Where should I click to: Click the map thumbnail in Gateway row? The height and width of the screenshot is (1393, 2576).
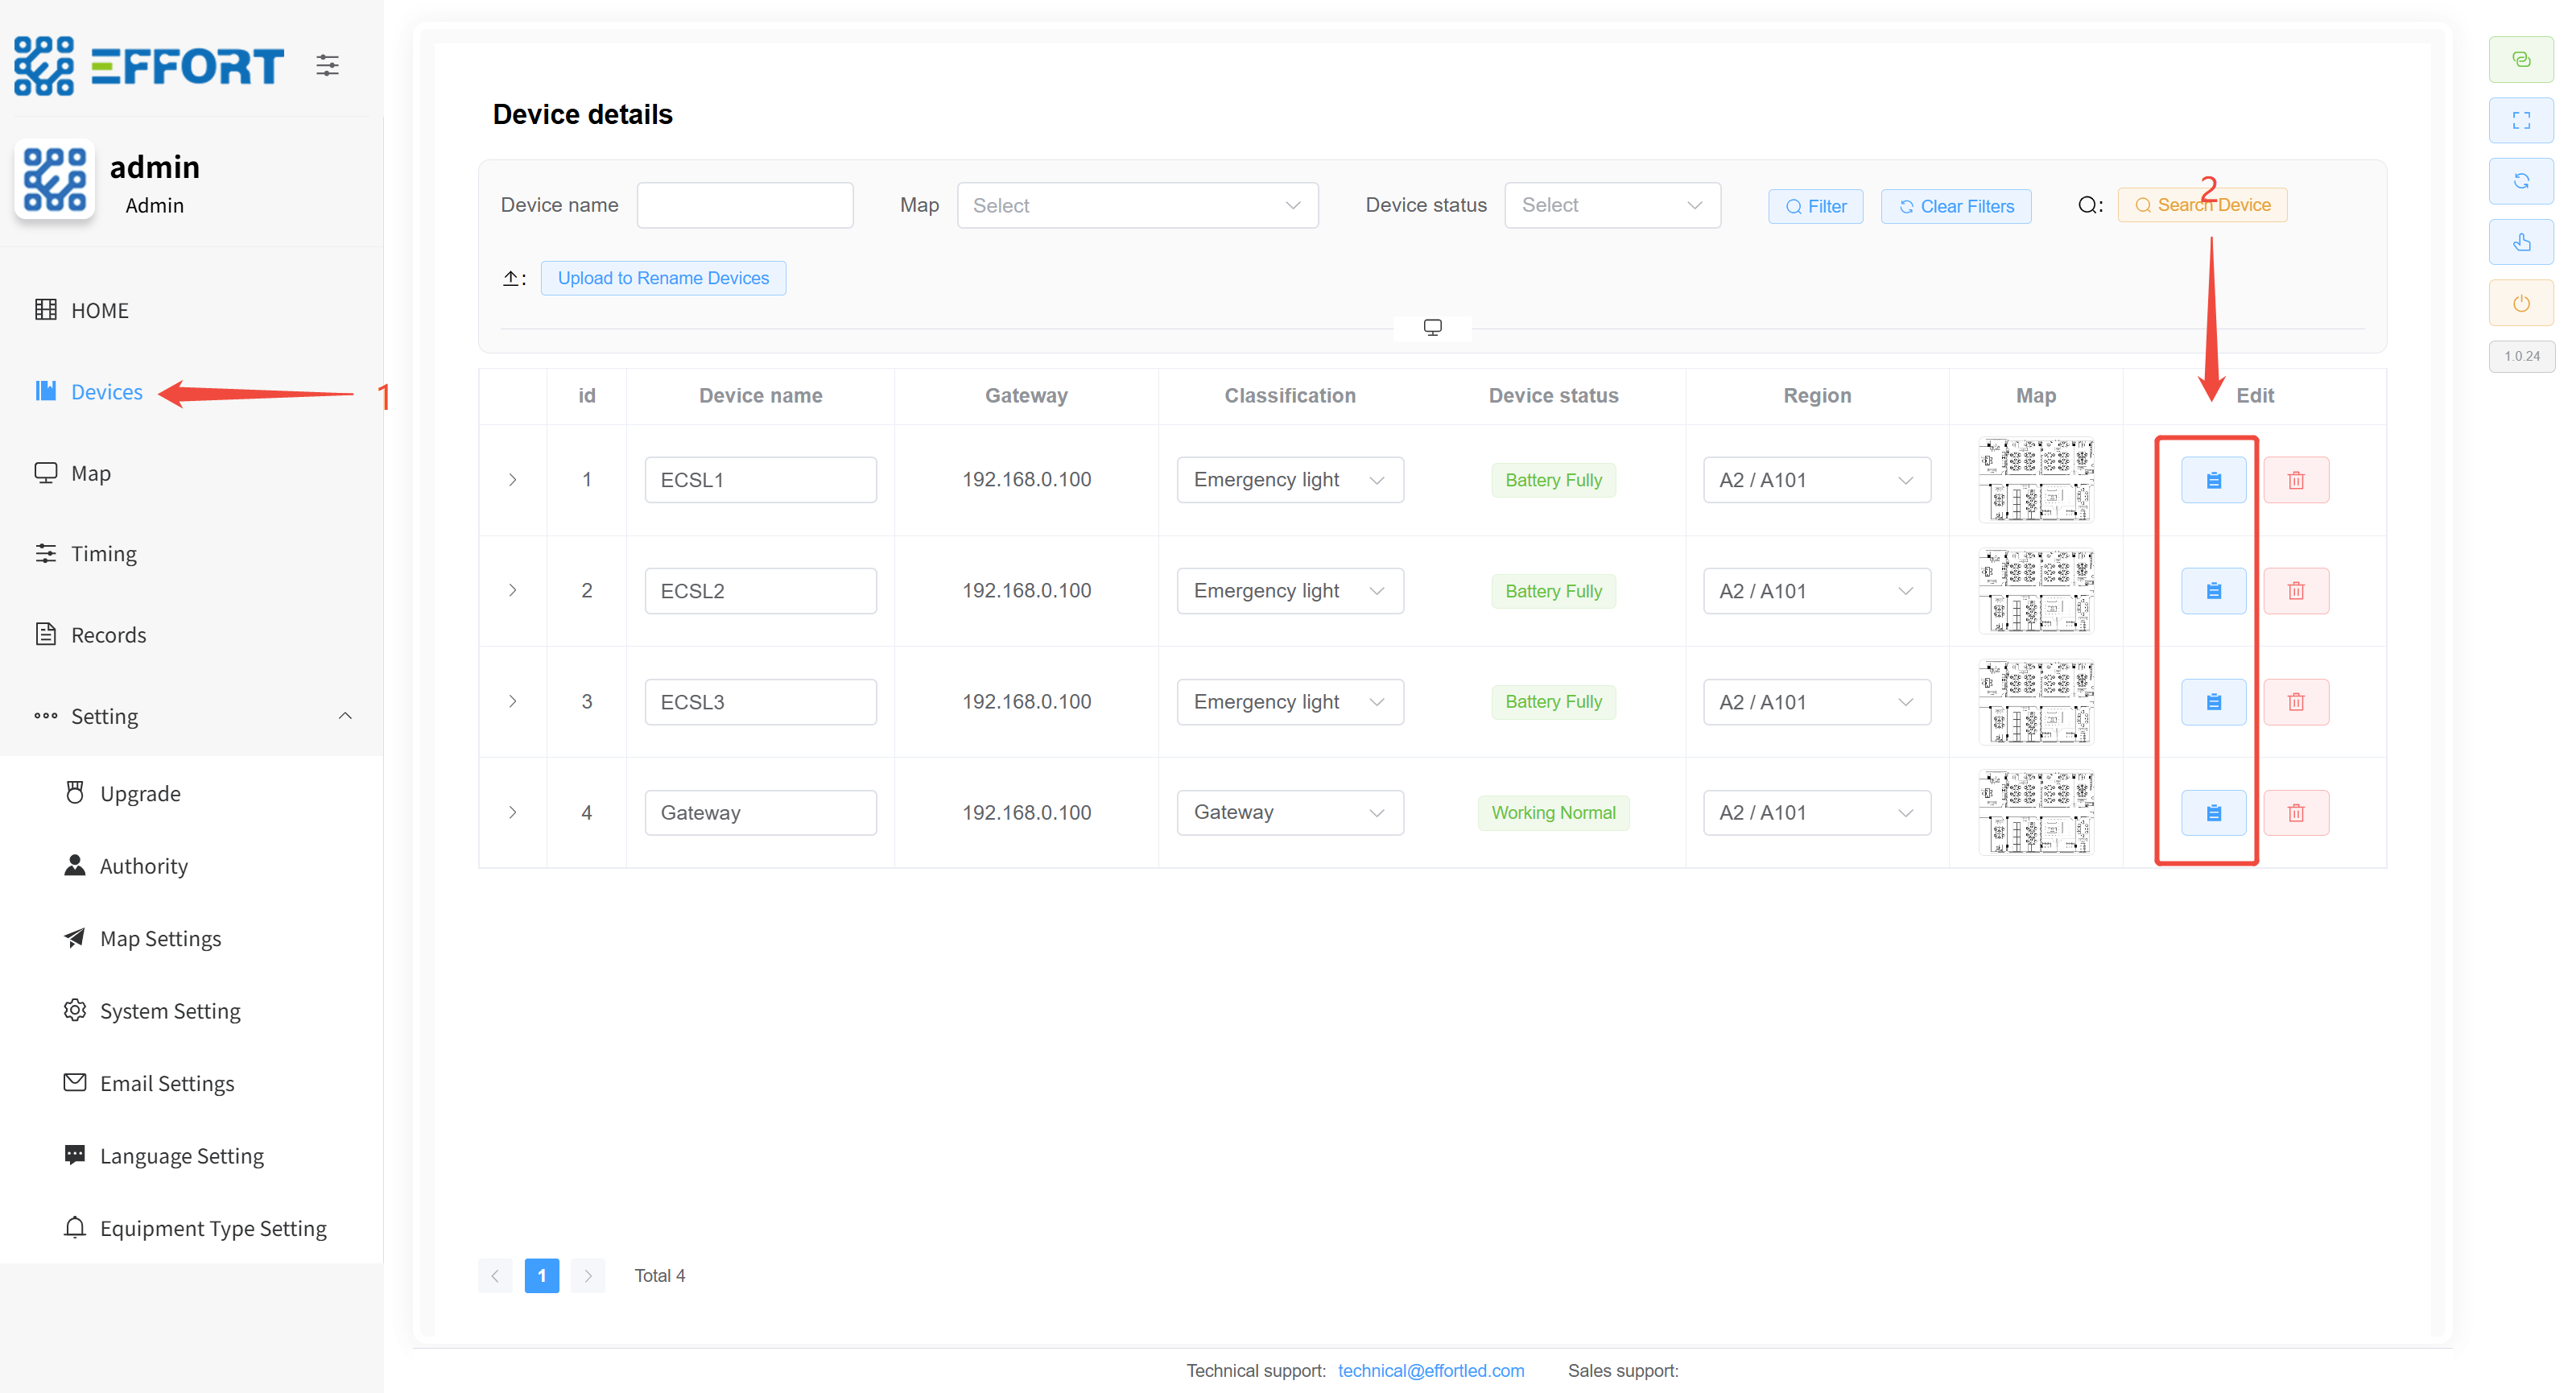click(x=2034, y=813)
